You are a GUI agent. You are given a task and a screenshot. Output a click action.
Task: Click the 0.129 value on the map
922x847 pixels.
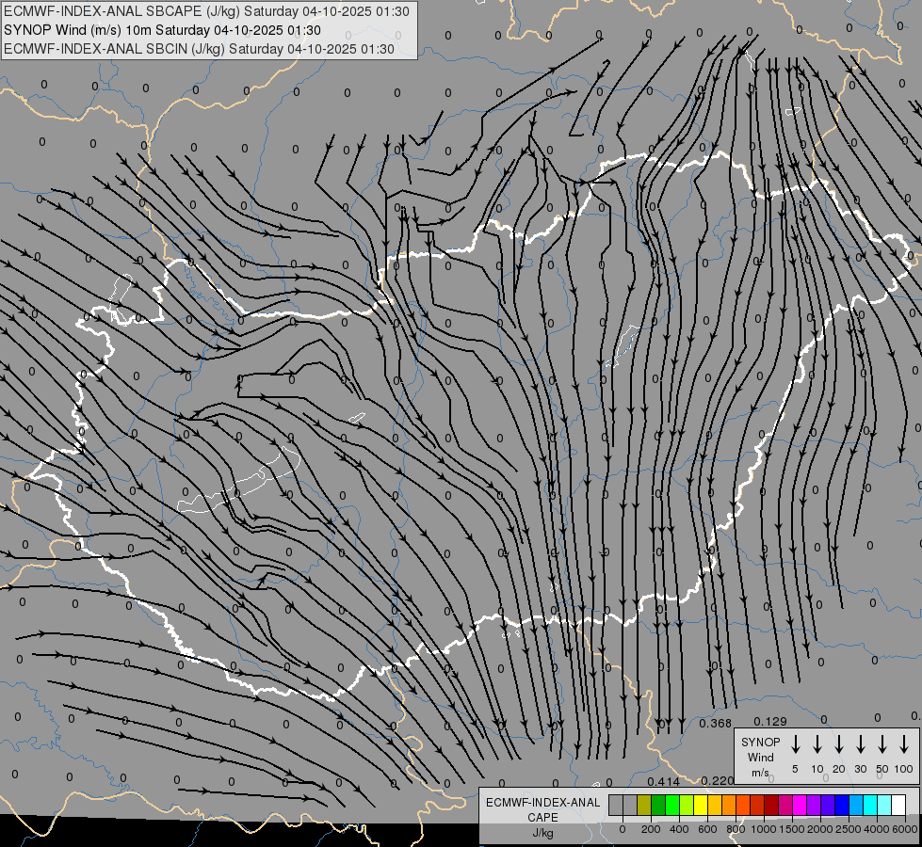coord(769,721)
